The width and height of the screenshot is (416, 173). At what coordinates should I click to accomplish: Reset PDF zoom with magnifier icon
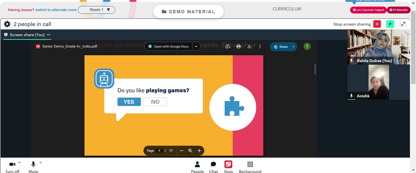point(190,151)
